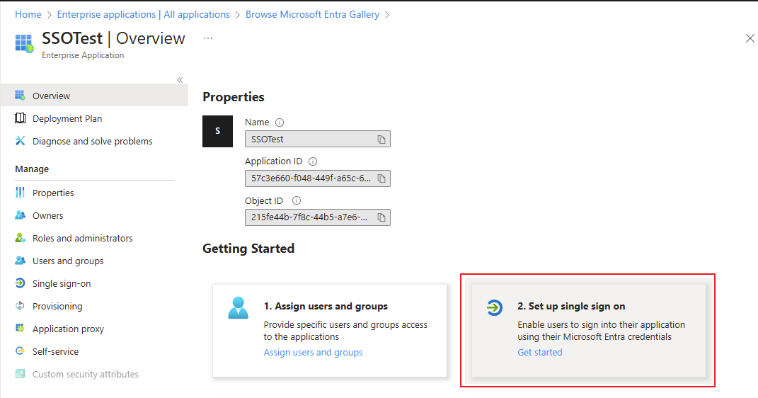Click the Self-service icon
Viewport: 758px width, 398px height.
coord(20,351)
